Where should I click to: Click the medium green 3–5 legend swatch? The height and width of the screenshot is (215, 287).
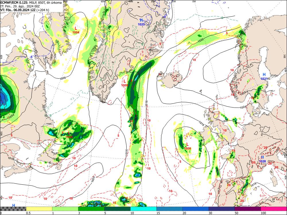coord(91,209)
